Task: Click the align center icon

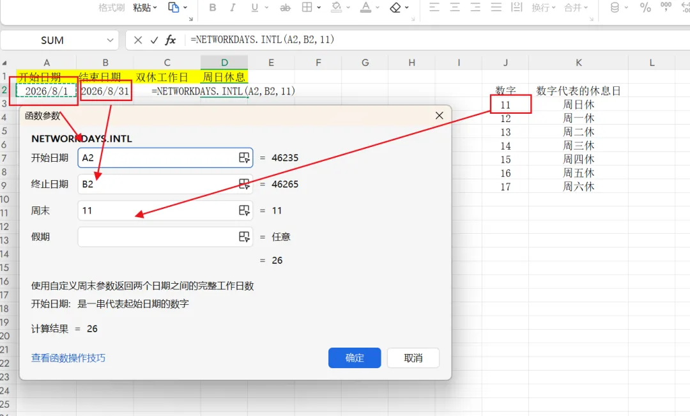Action: pos(455,7)
